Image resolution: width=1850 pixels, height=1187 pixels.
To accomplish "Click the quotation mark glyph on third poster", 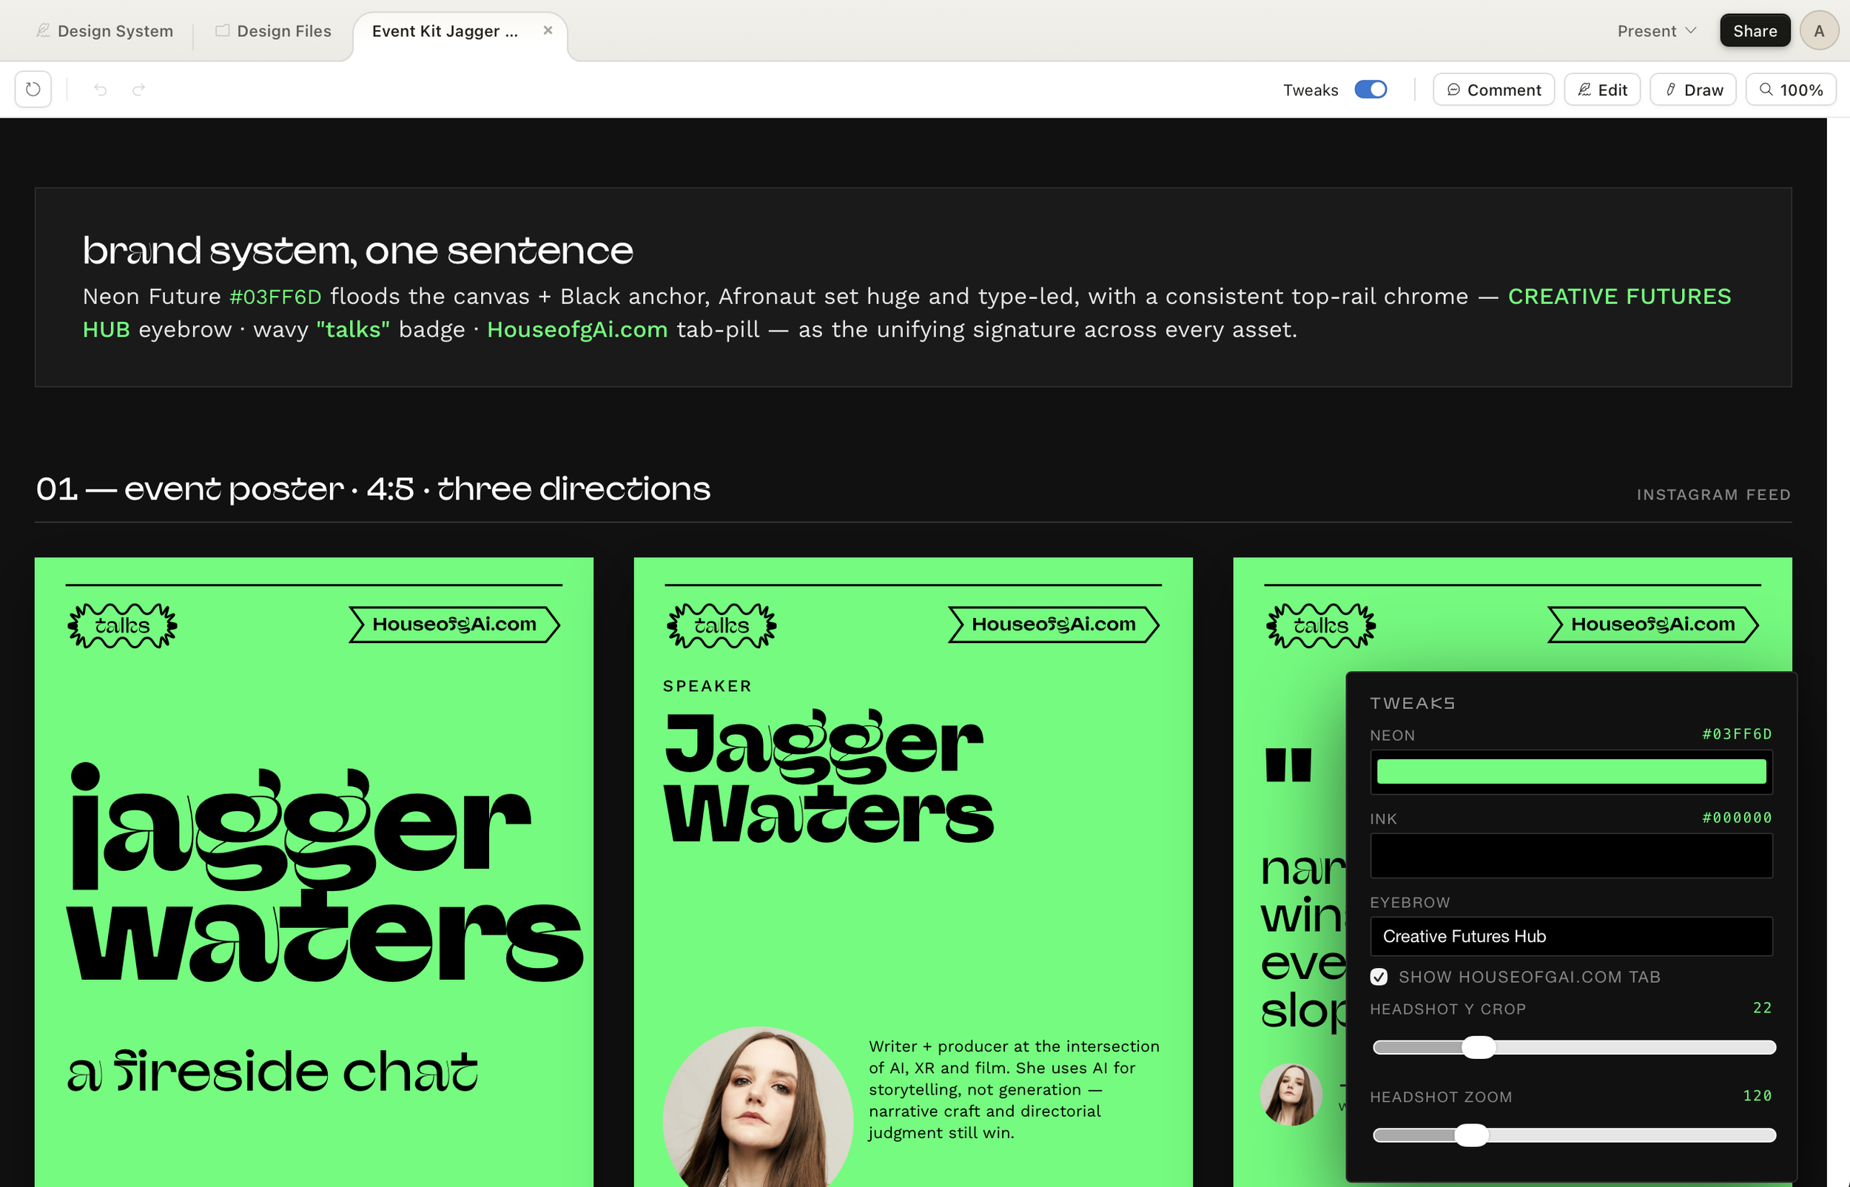I will coord(1288,764).
